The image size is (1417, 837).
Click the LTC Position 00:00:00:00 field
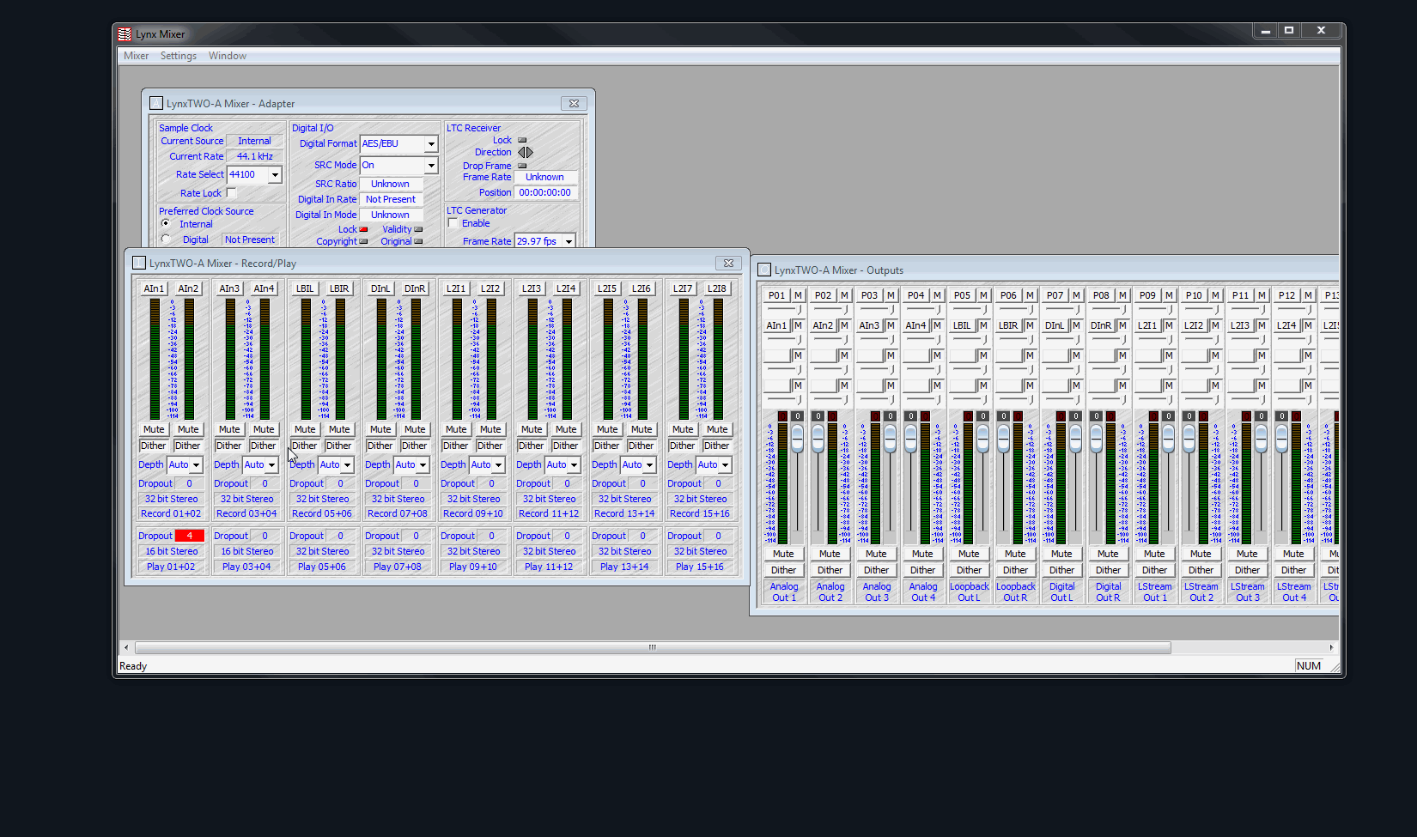click(544, 192)
